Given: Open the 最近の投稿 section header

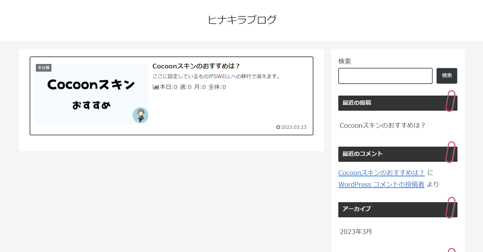Looking at the screenshot, I should click(x=356, y=103).
